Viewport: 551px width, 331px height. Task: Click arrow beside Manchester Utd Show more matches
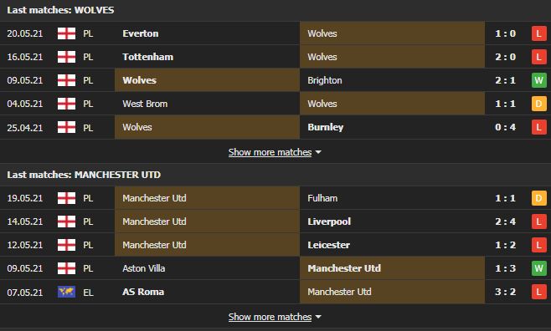pyautogui.click(x=318, y=317)
